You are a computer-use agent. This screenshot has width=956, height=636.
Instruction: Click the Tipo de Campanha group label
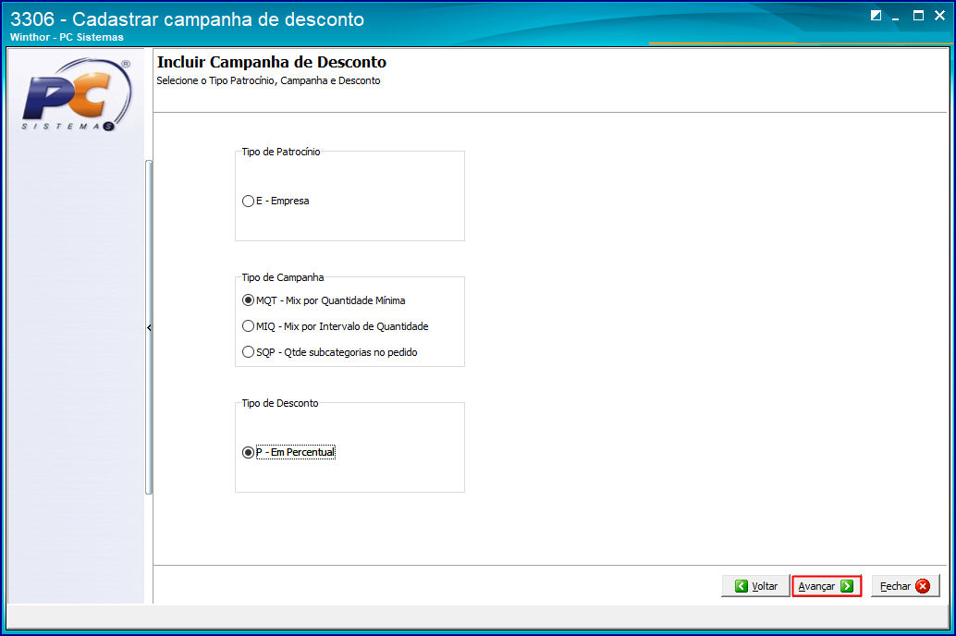tap(282, 277)
